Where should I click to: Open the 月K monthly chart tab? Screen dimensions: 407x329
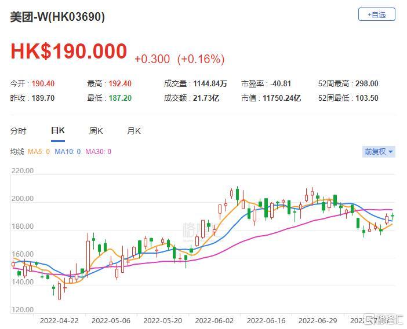tap(134, 131)
